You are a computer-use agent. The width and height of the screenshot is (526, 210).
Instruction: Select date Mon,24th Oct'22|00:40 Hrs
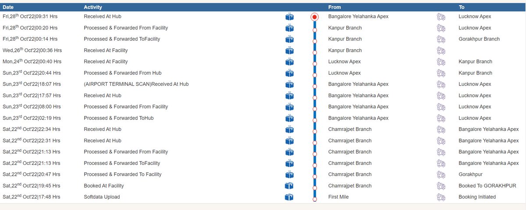pos(32,62)
